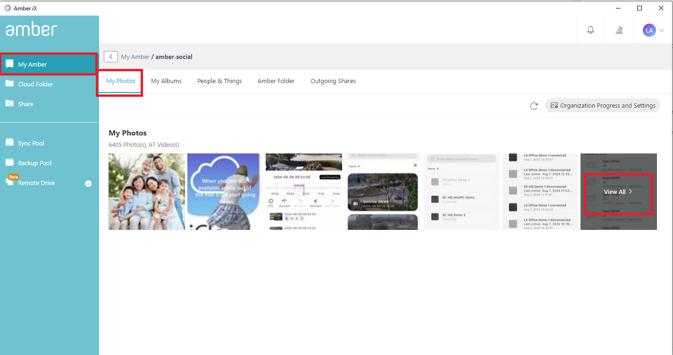Expand the account dropdown chevron beside LA

pyautogui.click(x=662, y=30)
